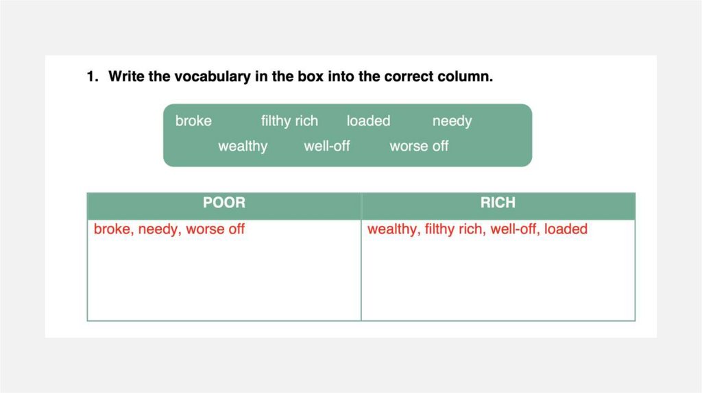Select "filthy rich" in the green vocabulary box
Screen dimensions: 702x393
pyautogui.click(x=289, y=121)
